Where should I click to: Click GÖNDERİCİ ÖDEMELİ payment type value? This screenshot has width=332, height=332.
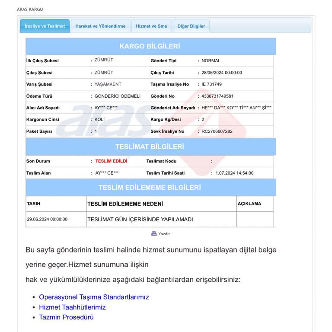tap(117, 96)
